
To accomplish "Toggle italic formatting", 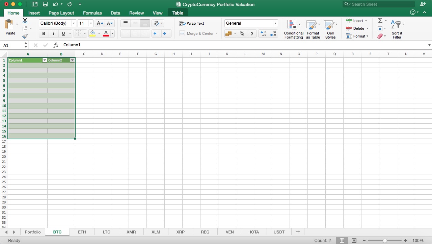I will coord(53,33).
